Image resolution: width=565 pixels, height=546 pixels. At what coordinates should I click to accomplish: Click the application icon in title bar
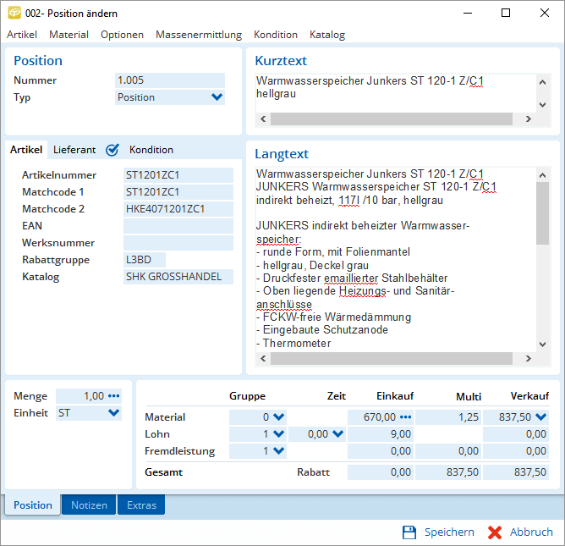(14, 14)
